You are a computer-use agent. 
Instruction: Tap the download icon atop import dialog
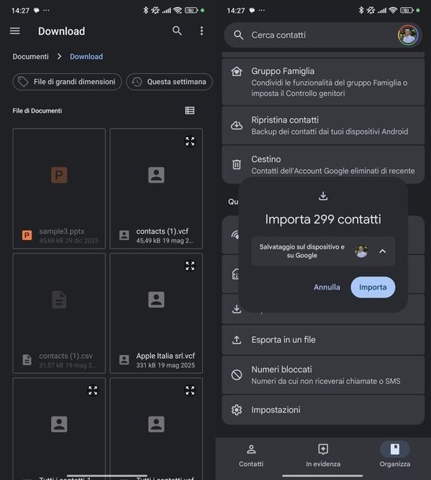pyautogui.click(x=323, y=196)
